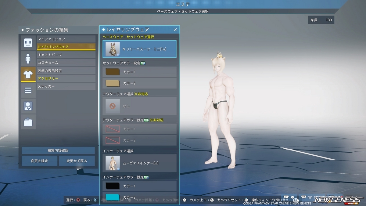Click the disabled なし outerwear icon
Viewport: 366px width, 206px height.
point(113,106)
